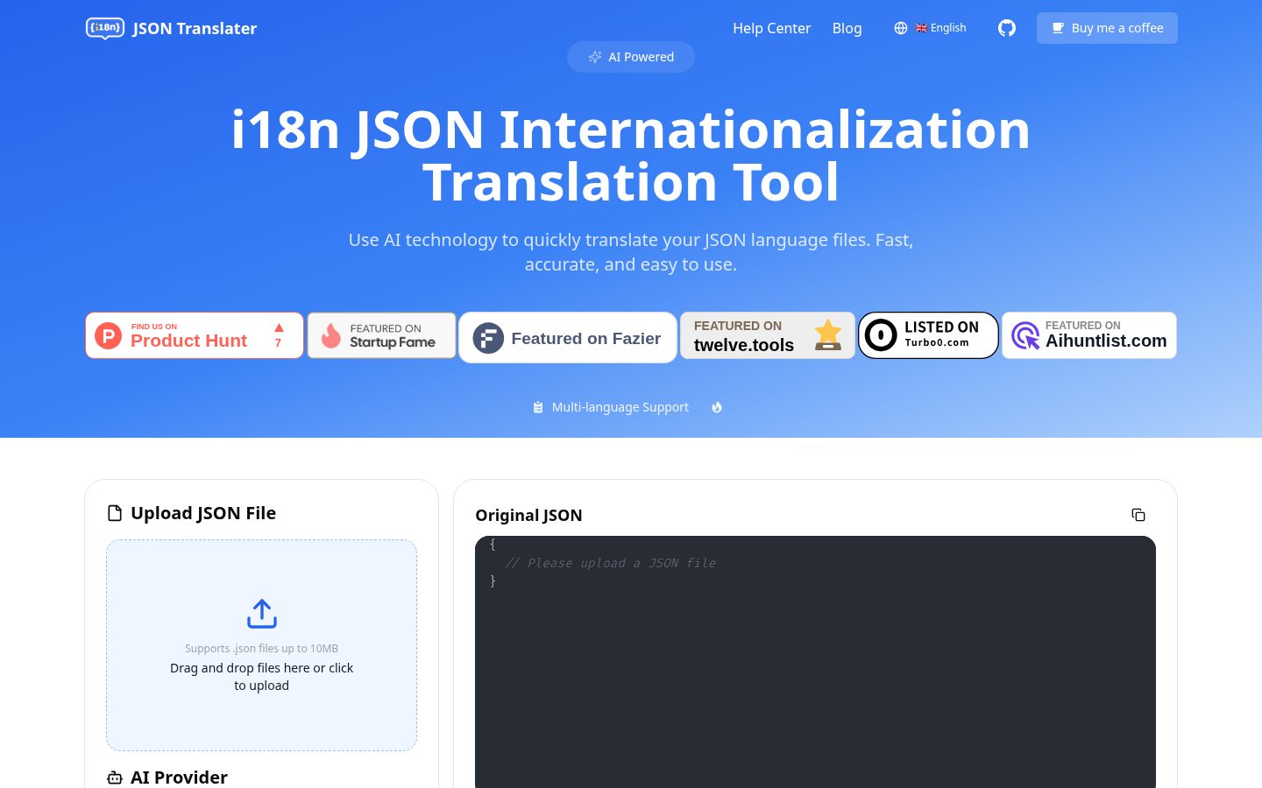Click the AI Provider robot icon
Image resolution: width=1262 pixels, height=788 pixels.
[x=115, y=777]
